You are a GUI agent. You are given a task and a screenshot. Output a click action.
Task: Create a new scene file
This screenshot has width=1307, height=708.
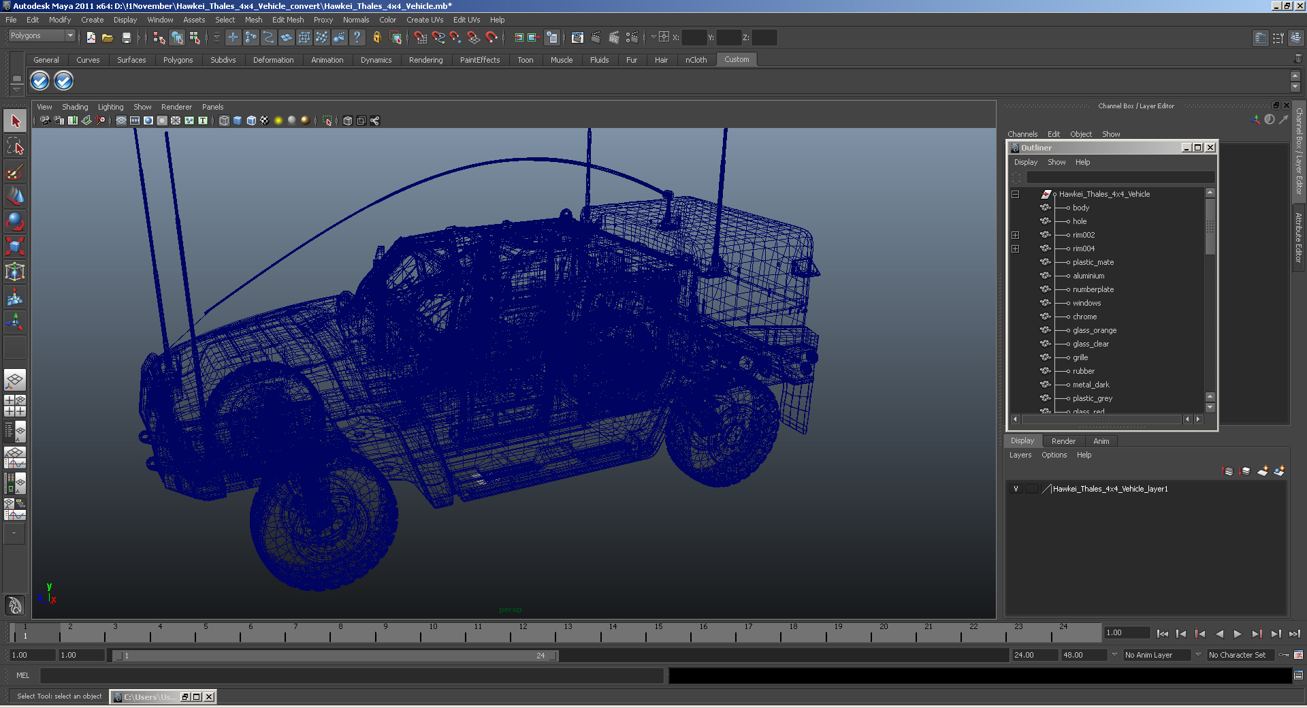(91, 38)
